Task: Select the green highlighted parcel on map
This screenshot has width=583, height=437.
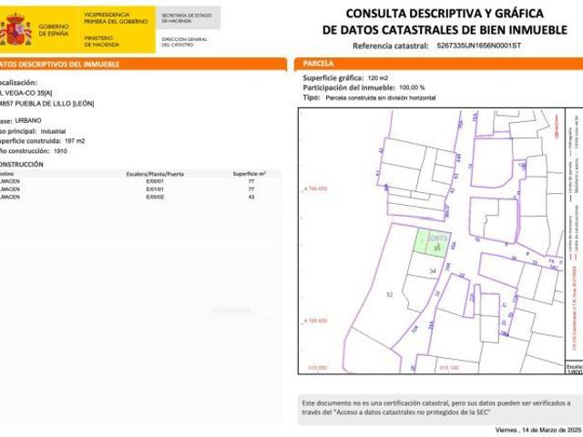Action: (432, 241)
